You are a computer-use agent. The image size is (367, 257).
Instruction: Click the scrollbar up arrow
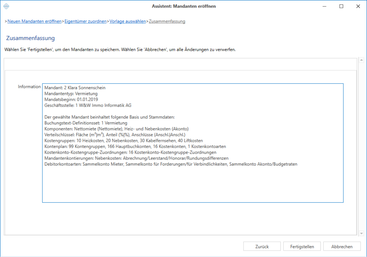pos(361,60)
